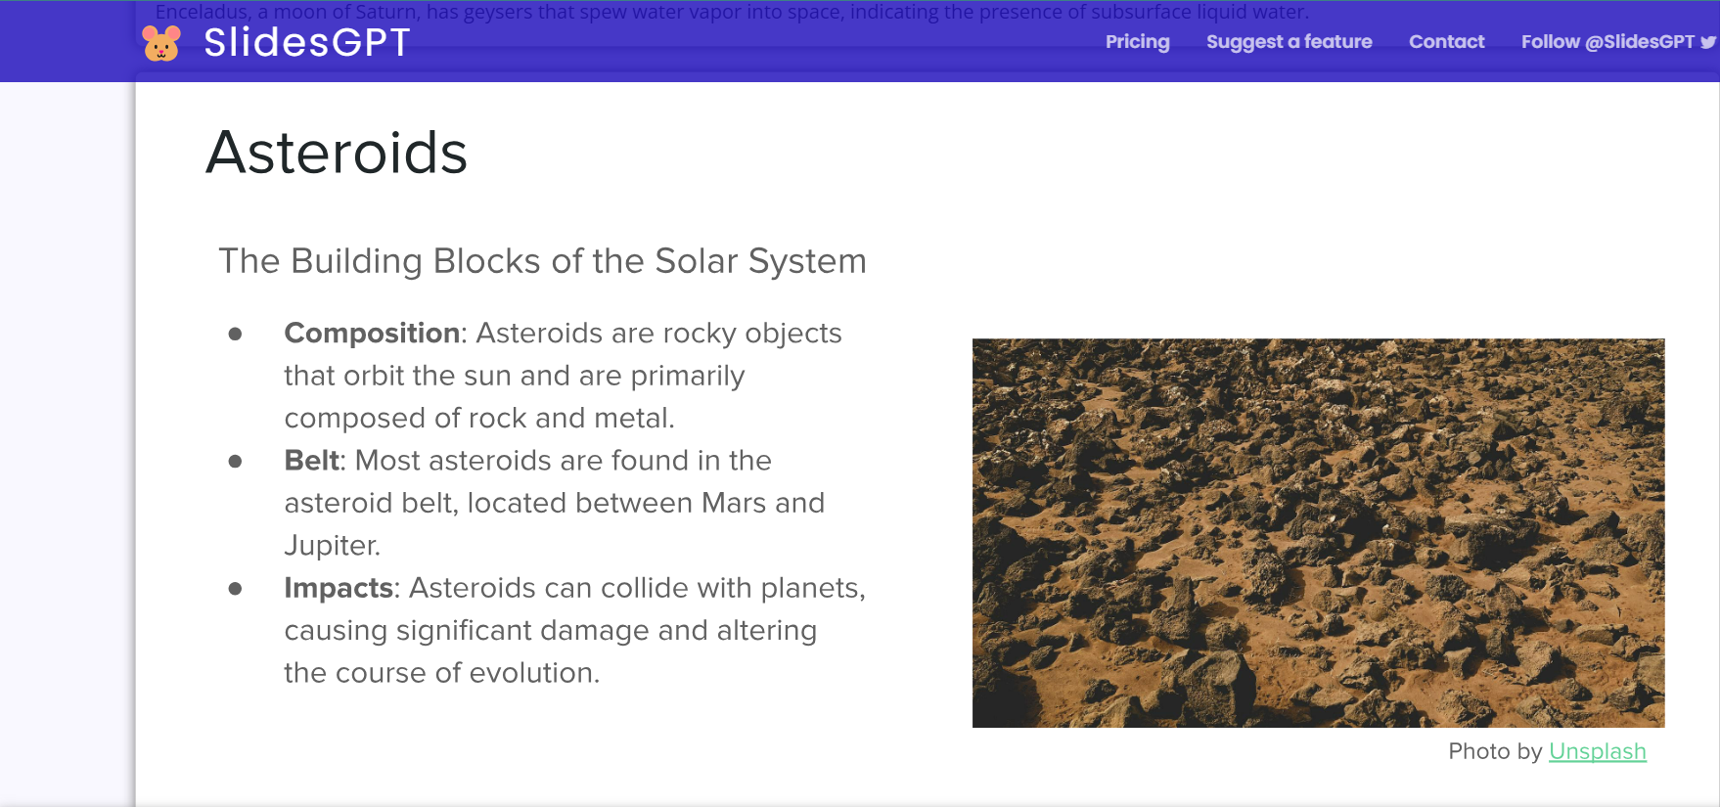Click the Twitter bird icon
This screenshot has height=807, width=1720.
[1708, 42]
